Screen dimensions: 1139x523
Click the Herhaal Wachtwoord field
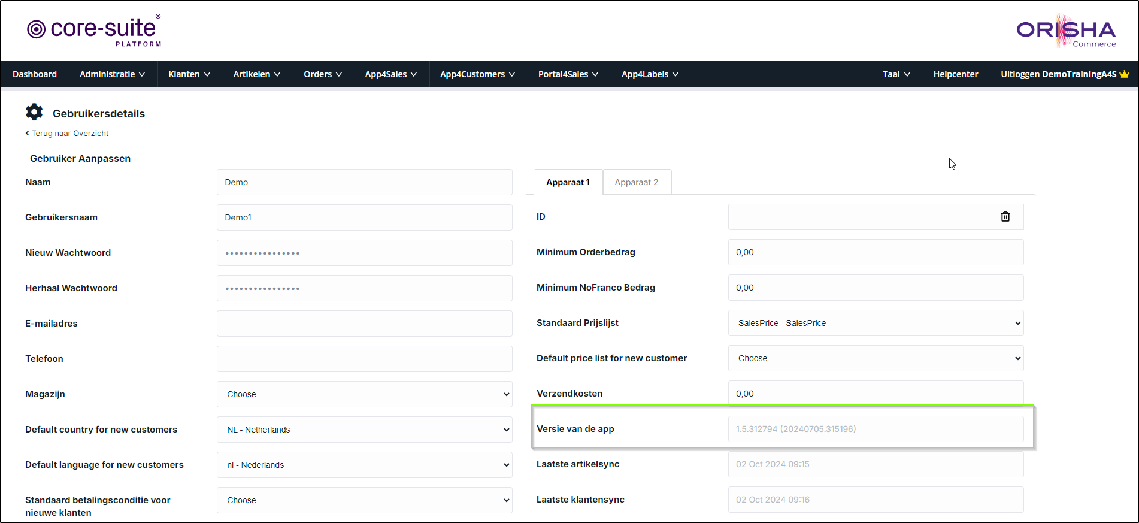pyautogui.click(x=365, y=288)
